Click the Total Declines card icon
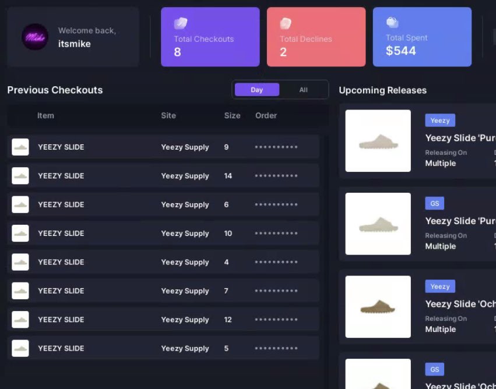The width and height of the screenshot is (496, 389). pos(286,23)
